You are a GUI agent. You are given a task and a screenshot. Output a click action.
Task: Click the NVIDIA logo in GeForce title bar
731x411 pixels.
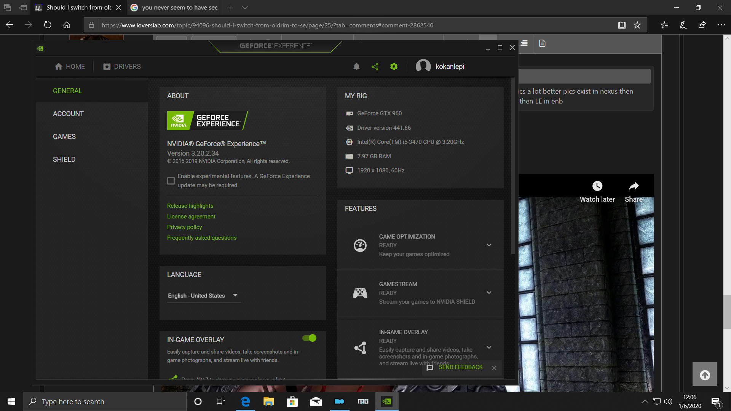pos(40,48)
